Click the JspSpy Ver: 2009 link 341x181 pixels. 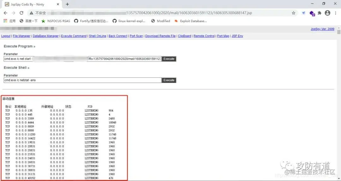tap(322, 29)
